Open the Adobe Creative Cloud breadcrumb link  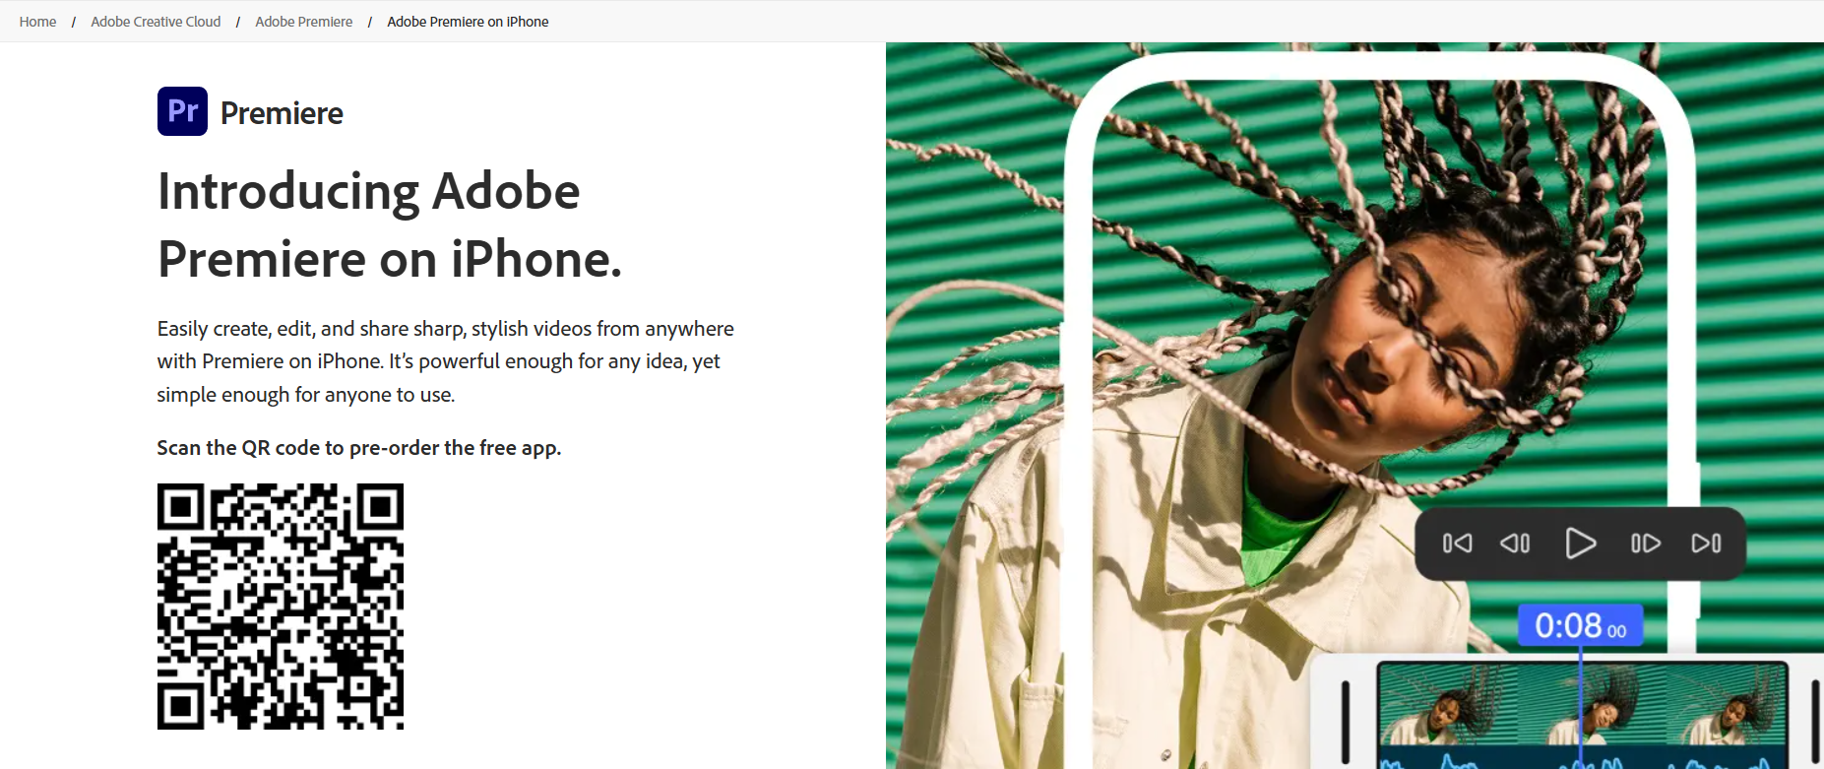pos(156,22)
